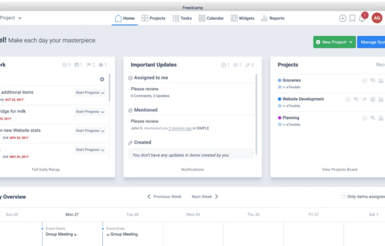Viewport: 385px width, 246px height.
Task: Open milestones flag icon for Website Development
Action: 364,99
